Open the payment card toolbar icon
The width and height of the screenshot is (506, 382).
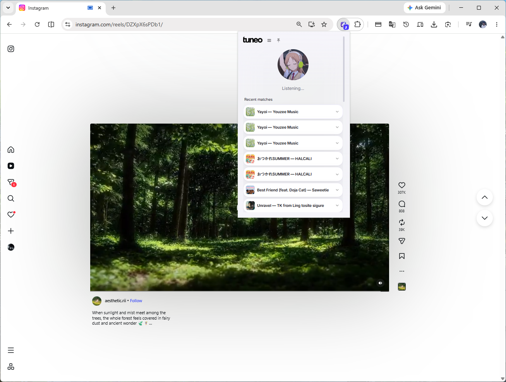(378, 24)
